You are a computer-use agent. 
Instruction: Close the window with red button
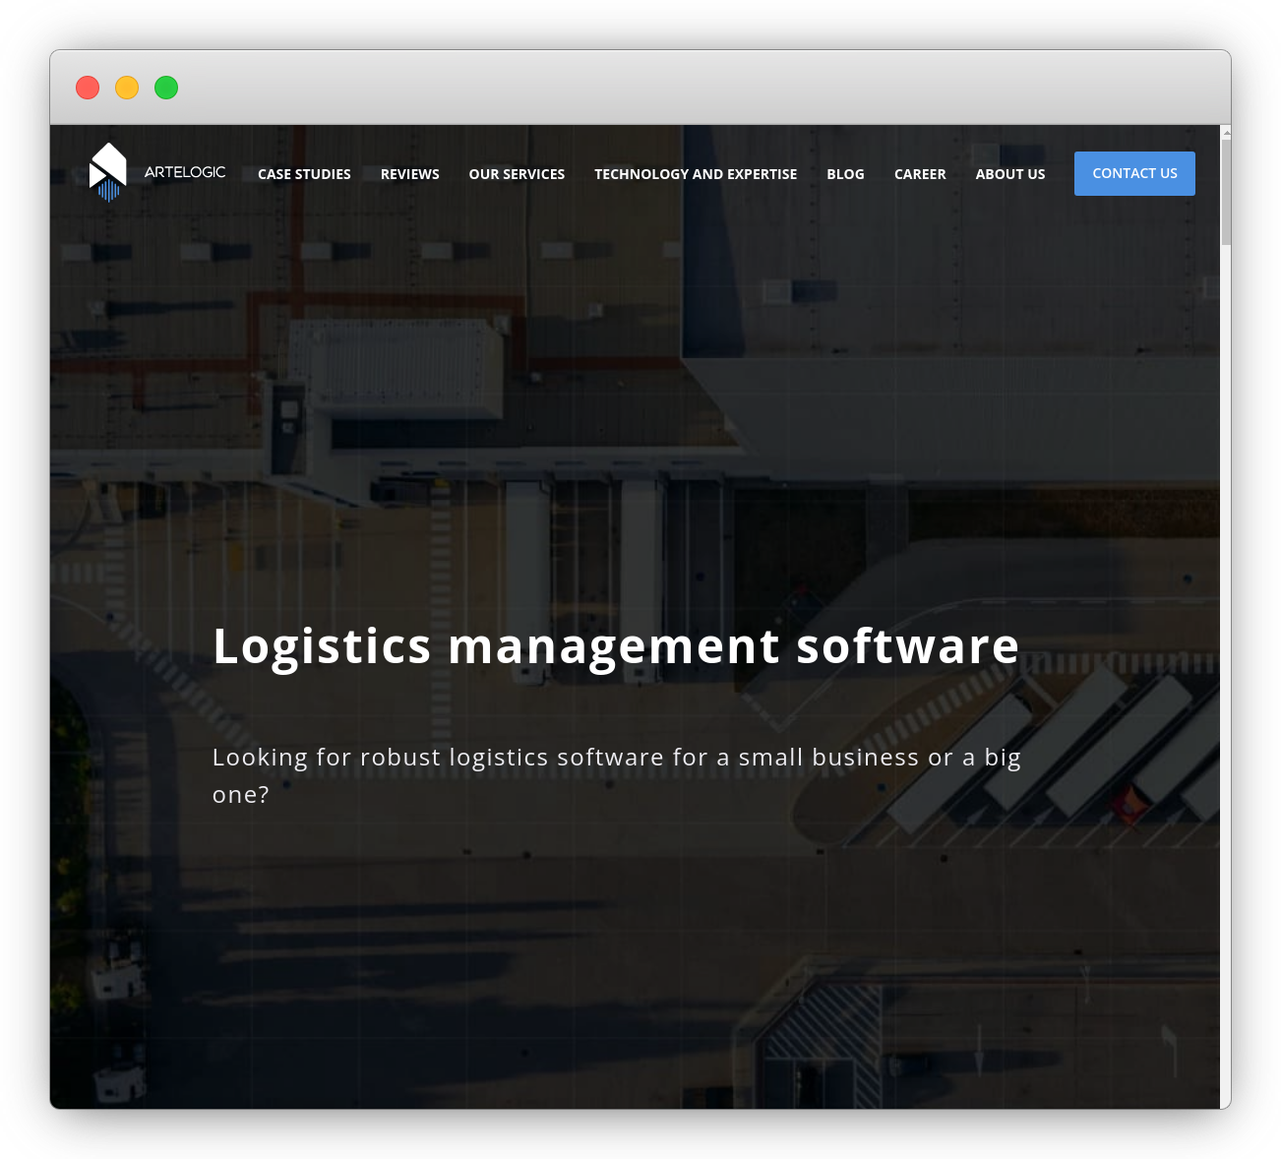click(x=88, y=88)
